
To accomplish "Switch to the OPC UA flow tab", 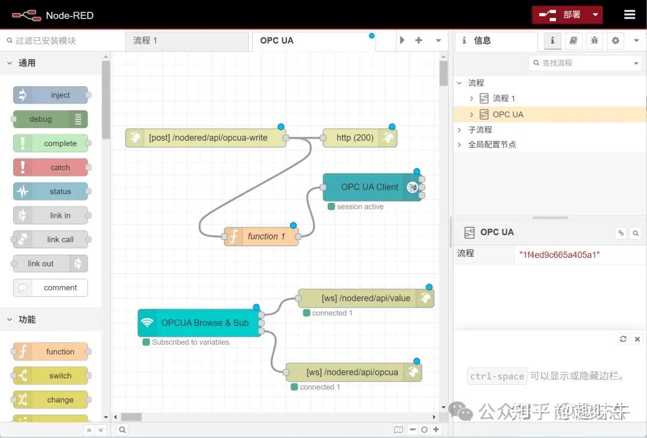I will click(277, 41).
